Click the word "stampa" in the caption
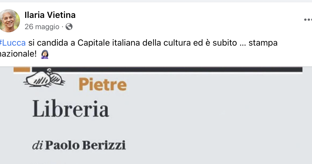Image resolution: width=312 pixels, height=164 pixels. tap(263, 43)
